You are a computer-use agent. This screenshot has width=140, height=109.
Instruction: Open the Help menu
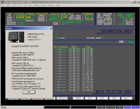pyautogui.click(x=58, y=5)
